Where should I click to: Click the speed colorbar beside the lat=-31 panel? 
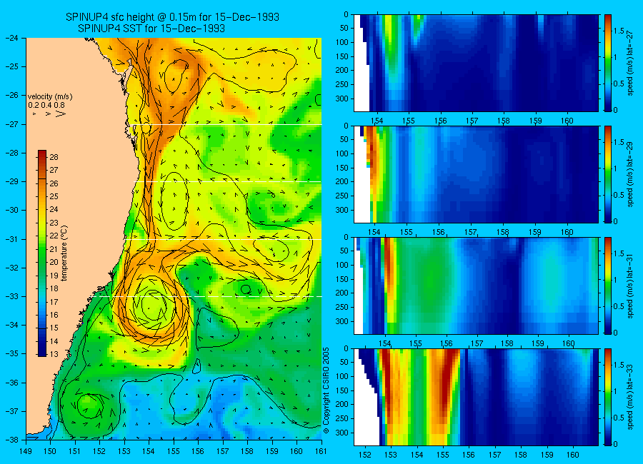(607, 286)
